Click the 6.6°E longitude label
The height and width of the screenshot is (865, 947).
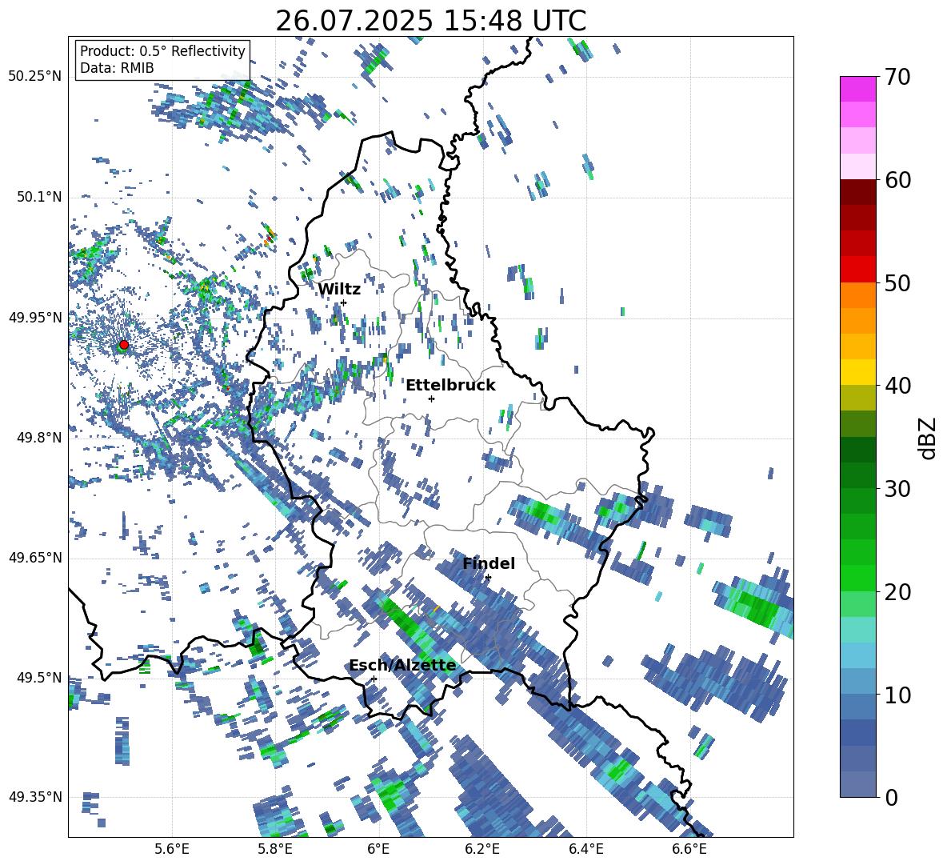(x=689, y=850)
